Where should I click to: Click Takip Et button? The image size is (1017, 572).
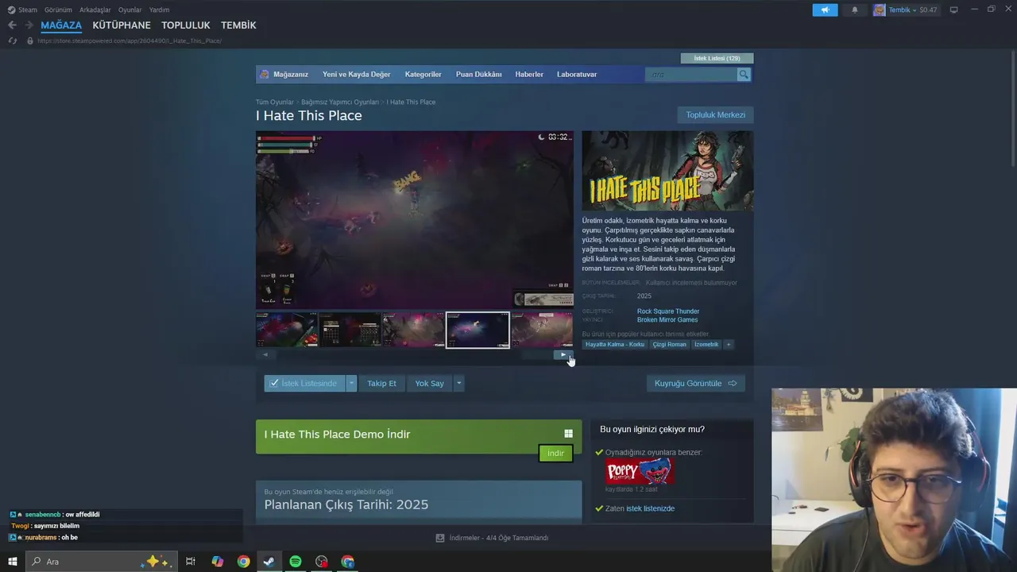(x=381, y=383)
